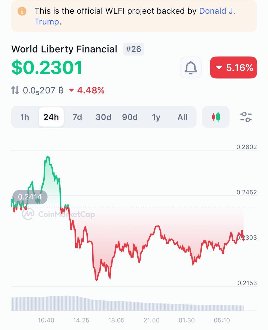Viewport: 268px width, 330px height.
Task: Open chart settings sliders icon
Action: (x=246, y=117)
